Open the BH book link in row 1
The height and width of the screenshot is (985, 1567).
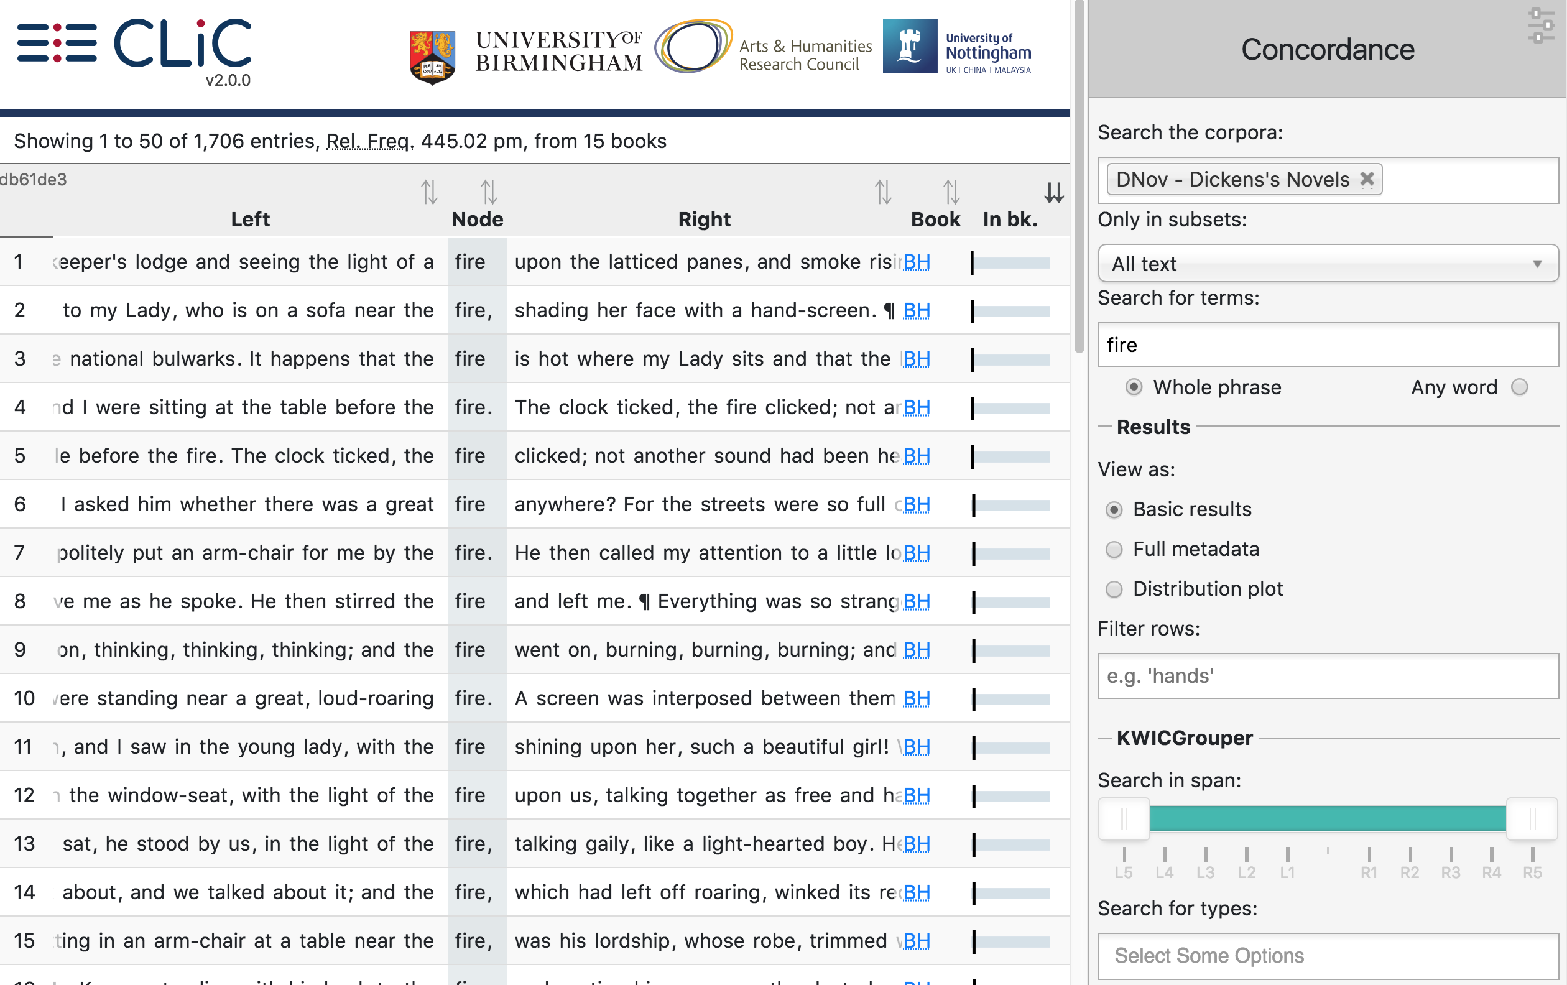tap(916, 262)
